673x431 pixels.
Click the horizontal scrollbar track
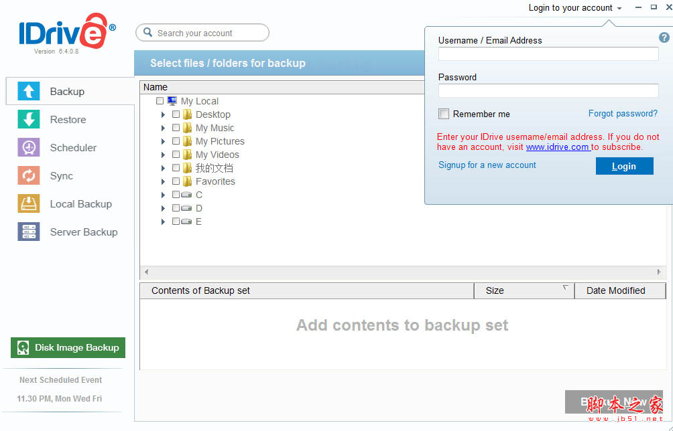[x=403, y=272]
